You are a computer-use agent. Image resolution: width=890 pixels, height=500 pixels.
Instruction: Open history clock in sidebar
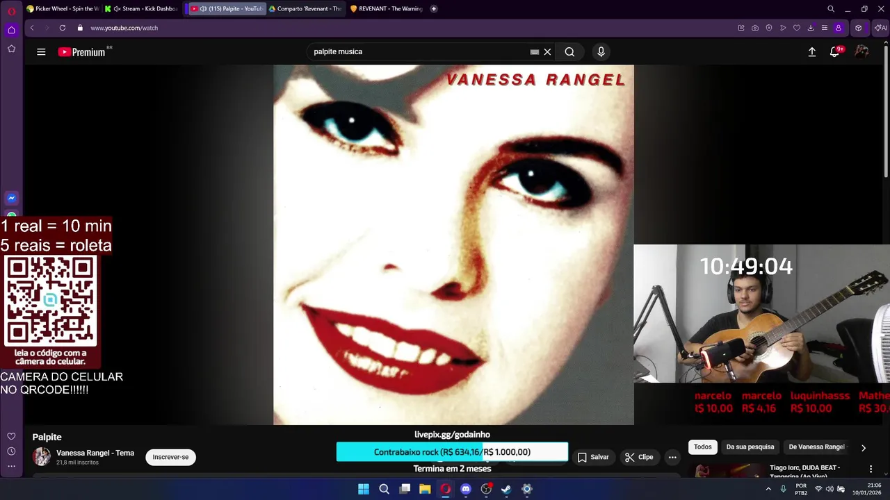tap(11, 451)
